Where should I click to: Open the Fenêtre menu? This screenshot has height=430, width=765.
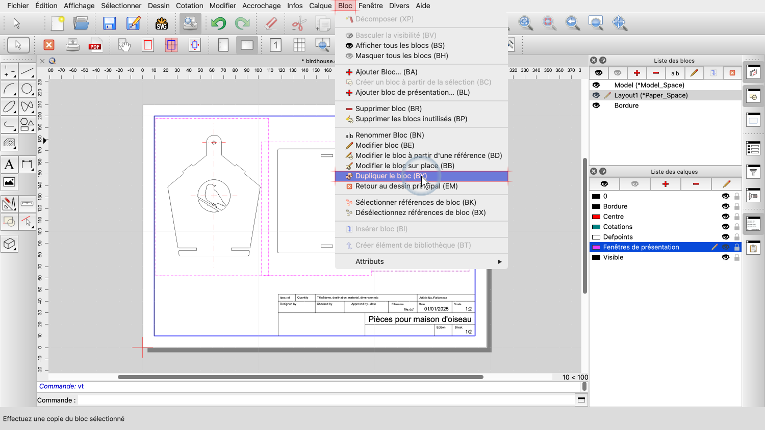pos(370,6)
